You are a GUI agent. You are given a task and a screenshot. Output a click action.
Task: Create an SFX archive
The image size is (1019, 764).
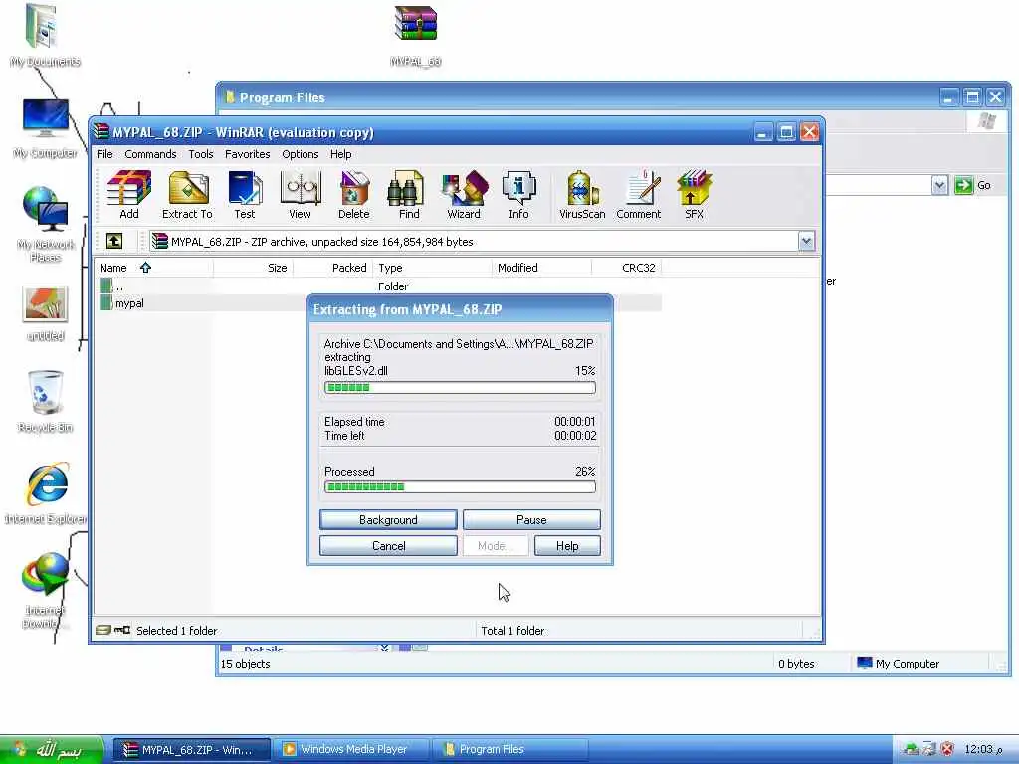pyautogui.click(x=694, y=194)
